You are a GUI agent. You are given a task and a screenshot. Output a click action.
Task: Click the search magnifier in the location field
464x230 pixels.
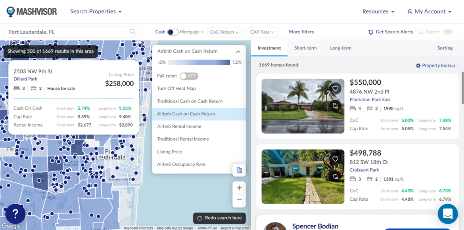point(132,32)
